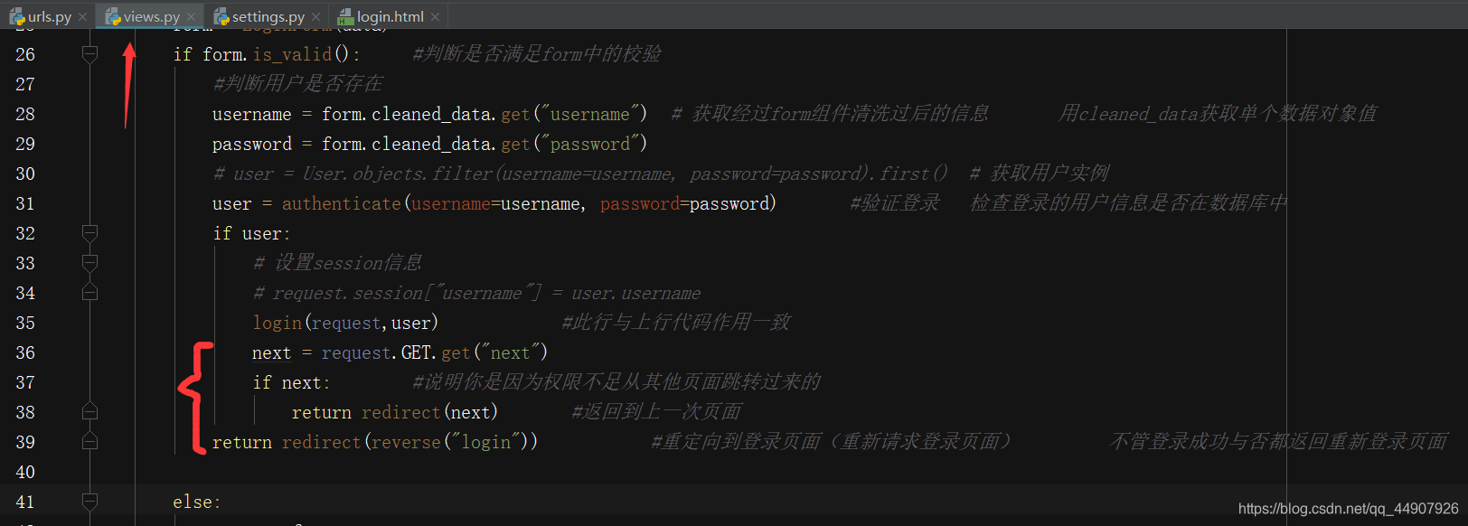Collapse the else block at line 41
Image resolution: width=1468 pixels, height=526 pixels.
89,502
